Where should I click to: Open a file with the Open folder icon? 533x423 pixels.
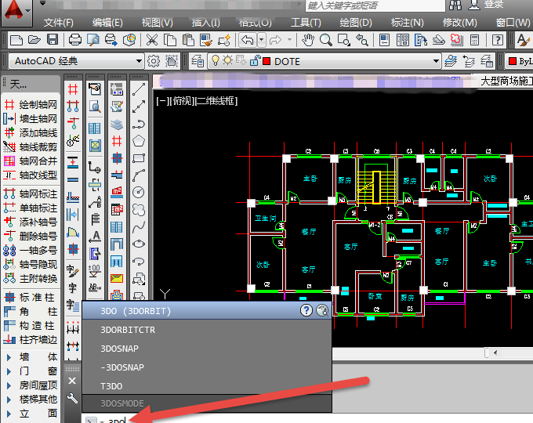click(x=34, y=40)
